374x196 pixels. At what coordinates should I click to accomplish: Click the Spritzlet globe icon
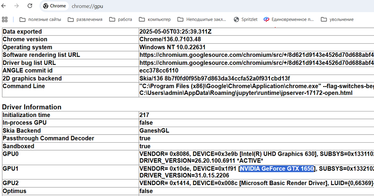click(x=236, y=19)
